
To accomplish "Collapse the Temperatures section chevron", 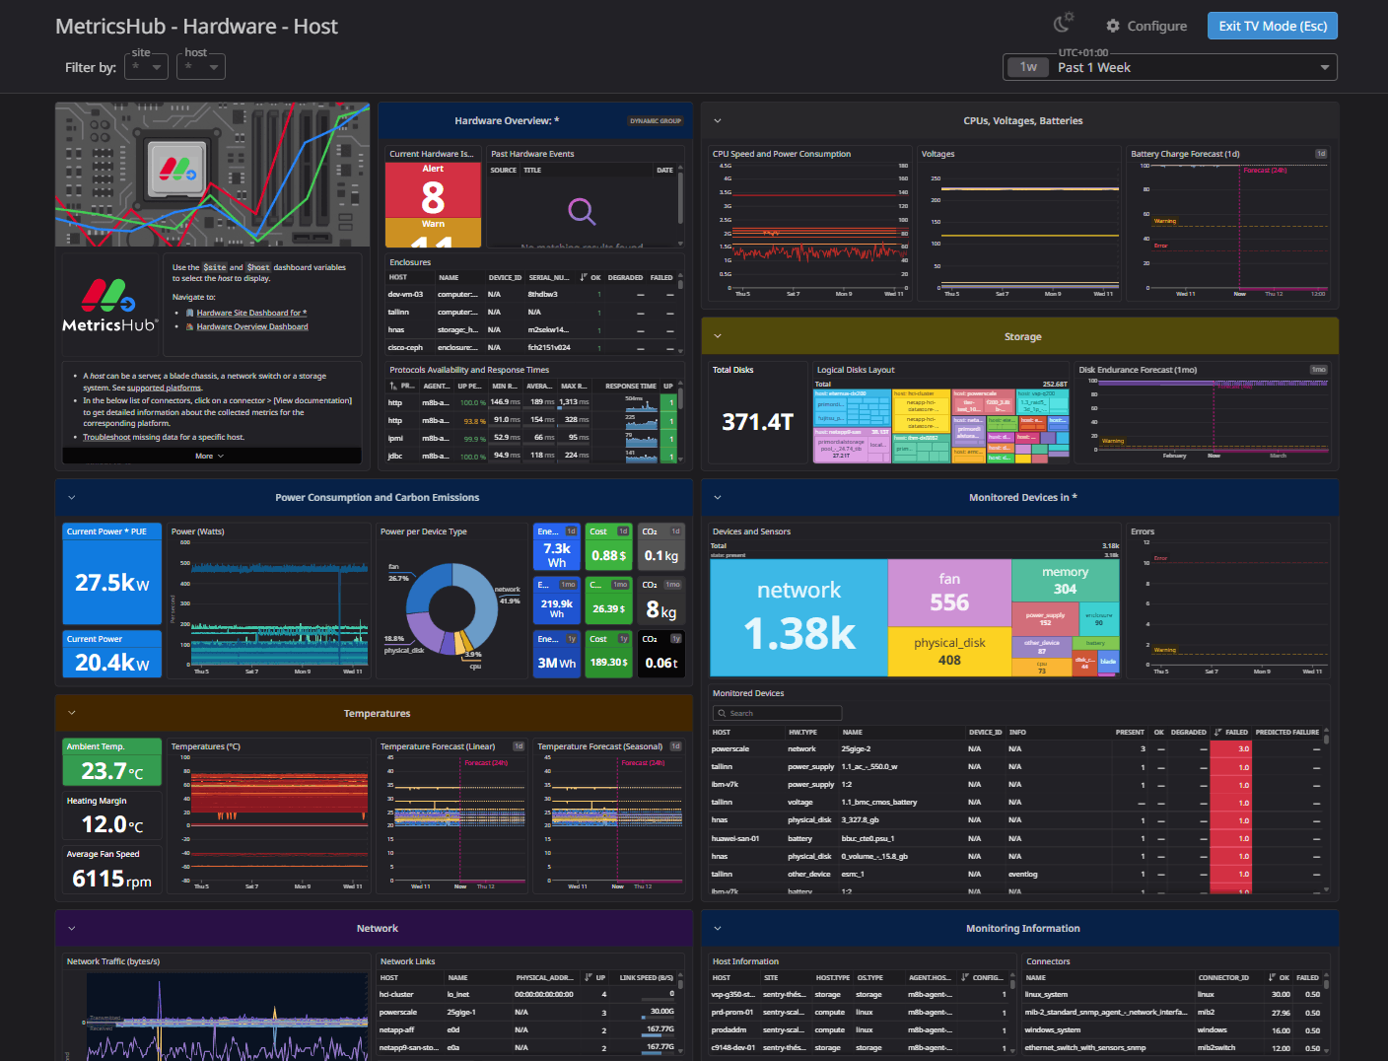I will (x=72, y=713).
